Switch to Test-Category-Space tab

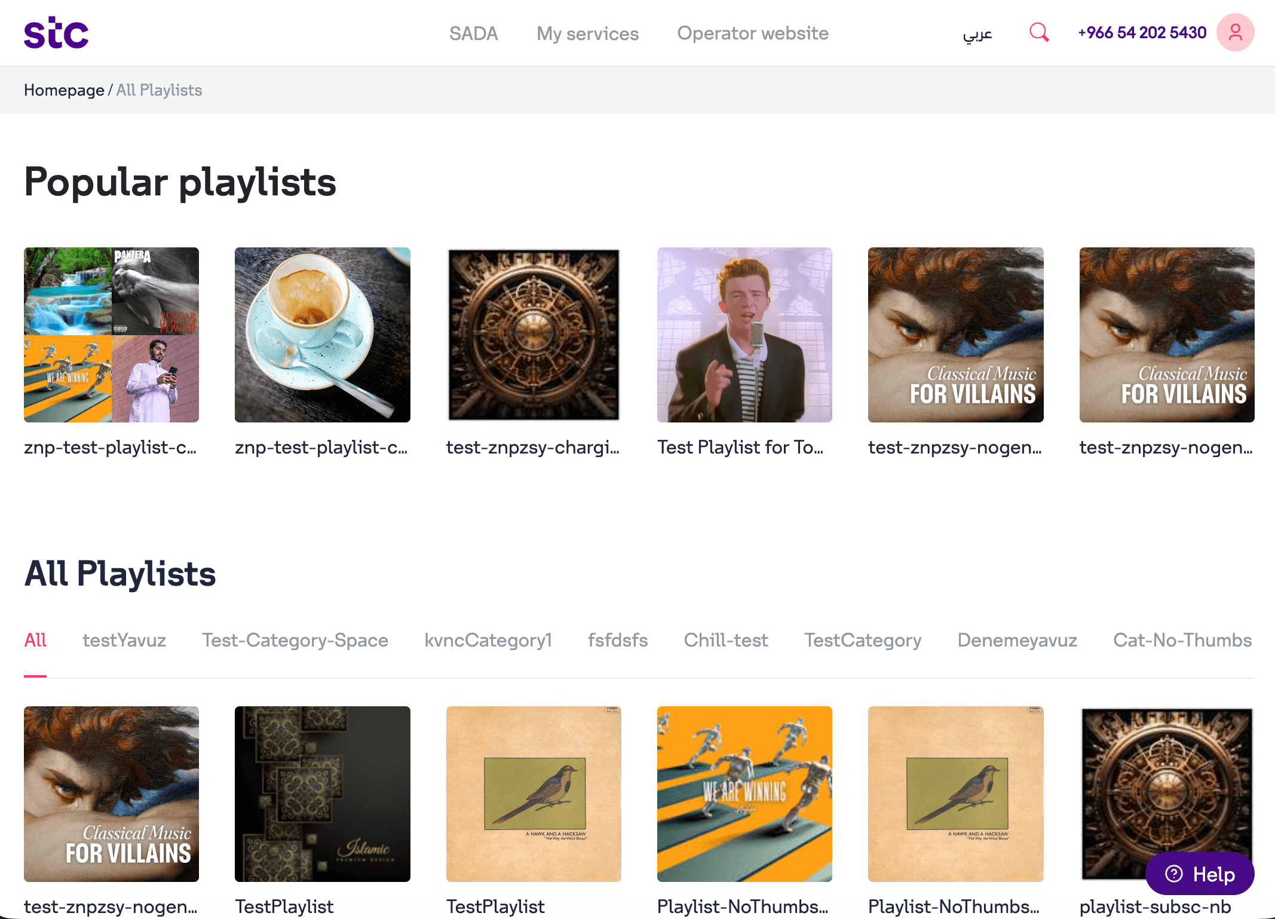tap(295, 640)
